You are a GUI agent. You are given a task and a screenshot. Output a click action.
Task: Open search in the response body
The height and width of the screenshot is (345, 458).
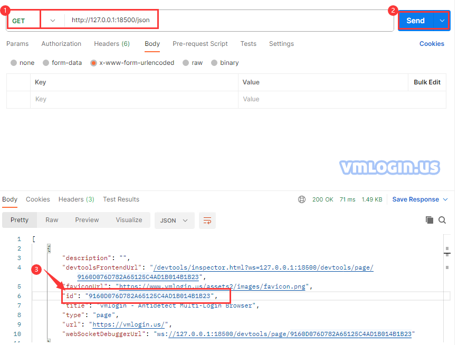442,220
